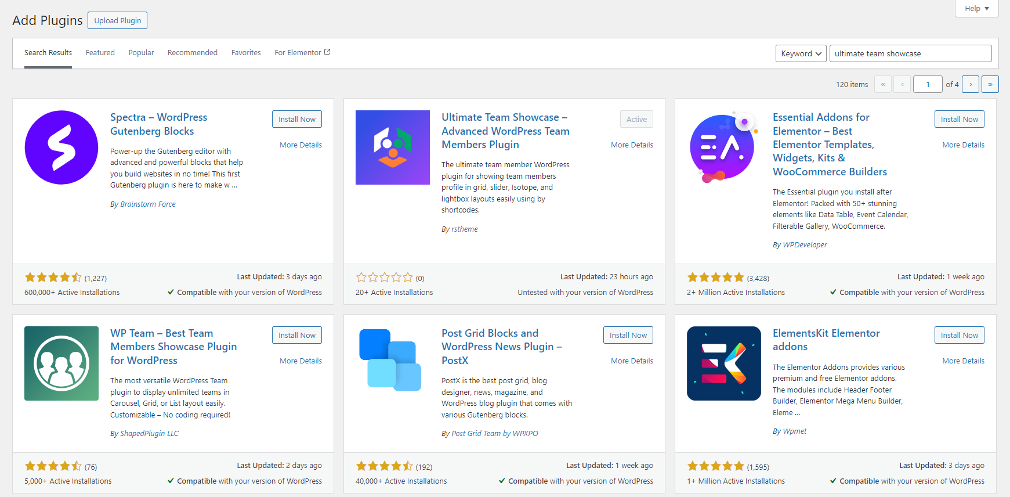Open Post Grid Blocks PostX title link
1010x497 pixels.
(x=502, y=347)
